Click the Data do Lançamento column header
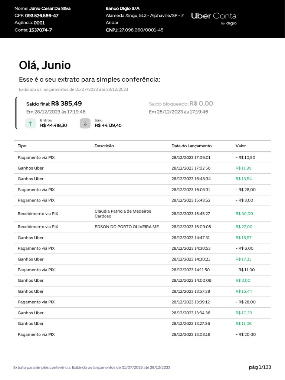The width and height of the screenshot is (285, 380). (191, 146)
